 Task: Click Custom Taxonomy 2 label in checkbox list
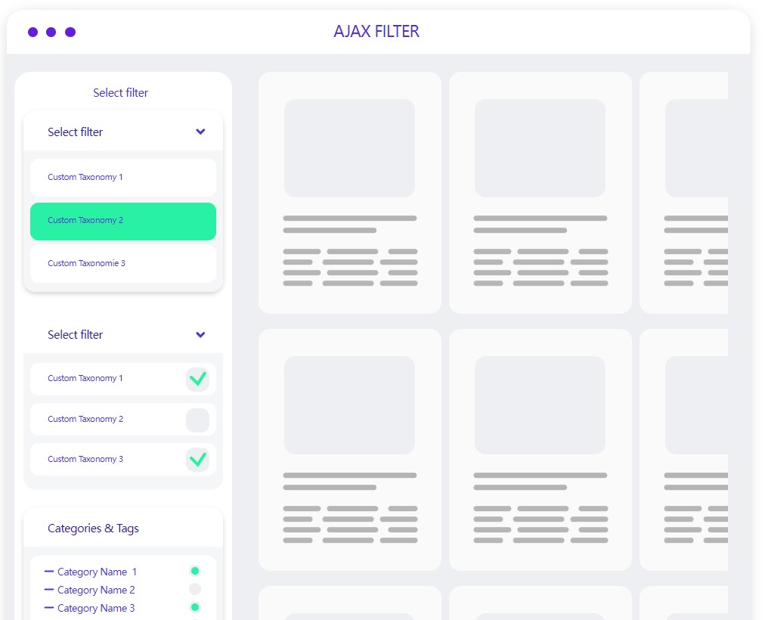pyautogui.click(x=85, y=419)
